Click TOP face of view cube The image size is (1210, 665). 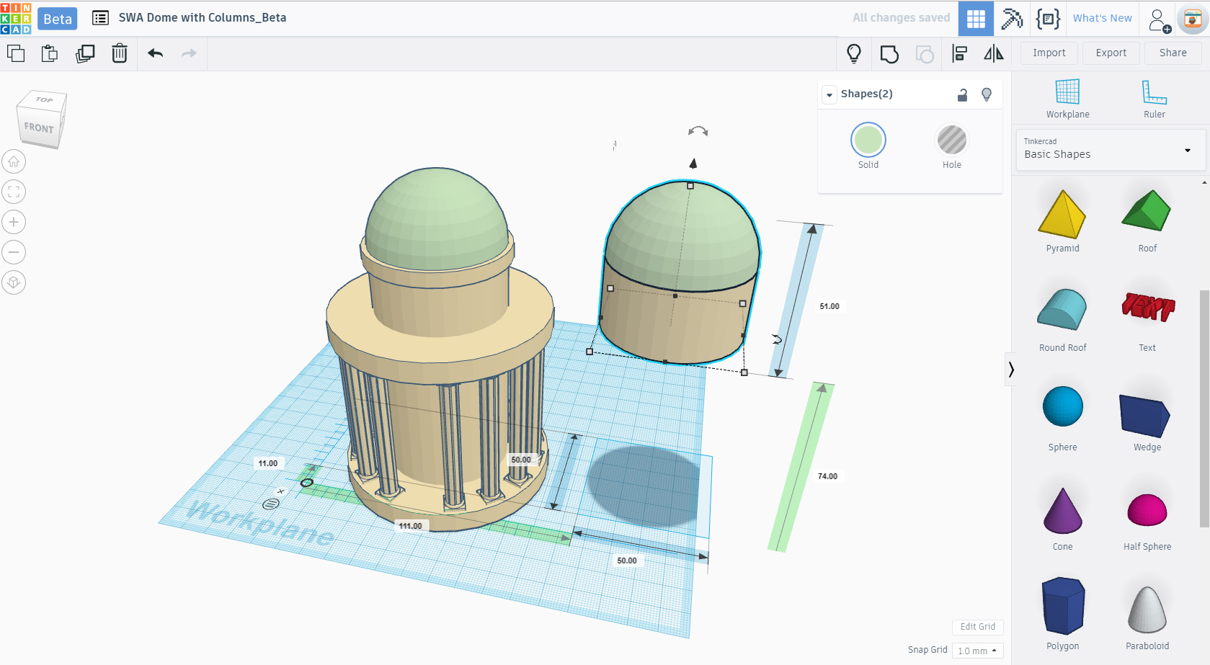pyautogui.click(x=44, y=99)
